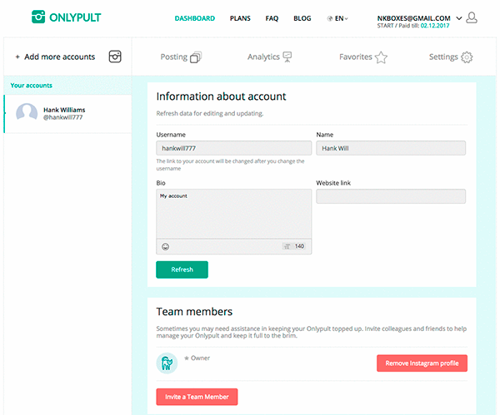Expand the account email dropdown chevron
This screenshot has height=415, width=500.
(x=459, y=18)
